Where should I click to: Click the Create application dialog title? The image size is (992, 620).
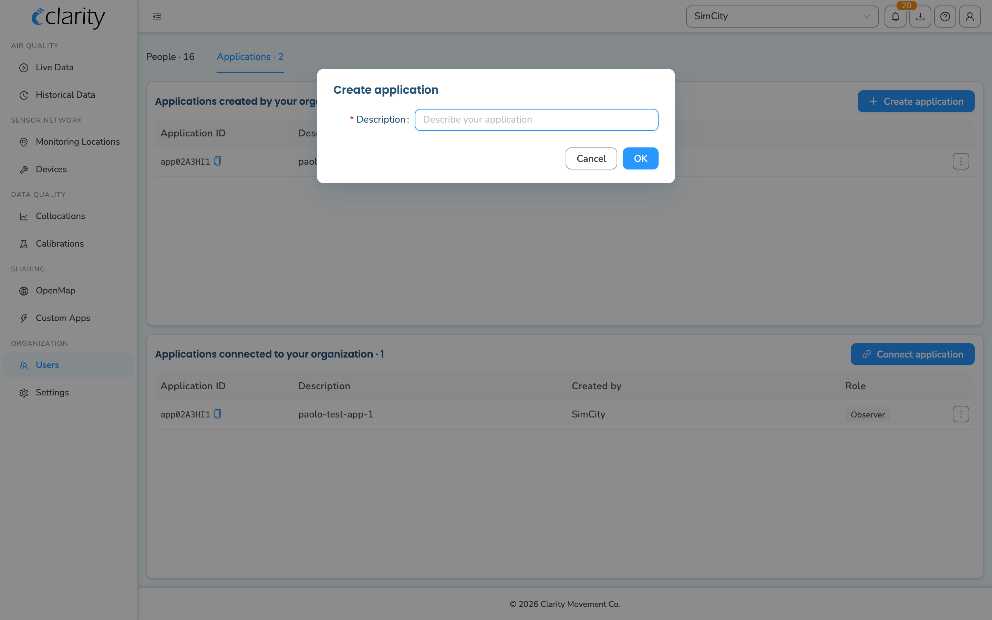tap(386, 90)
